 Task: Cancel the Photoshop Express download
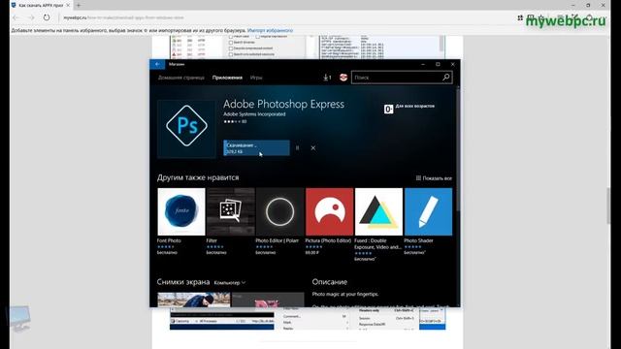coord(312,148)
